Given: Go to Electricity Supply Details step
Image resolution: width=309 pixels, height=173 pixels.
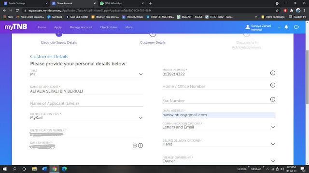Looking at the screenshot, I should click(x=59, y=43).
